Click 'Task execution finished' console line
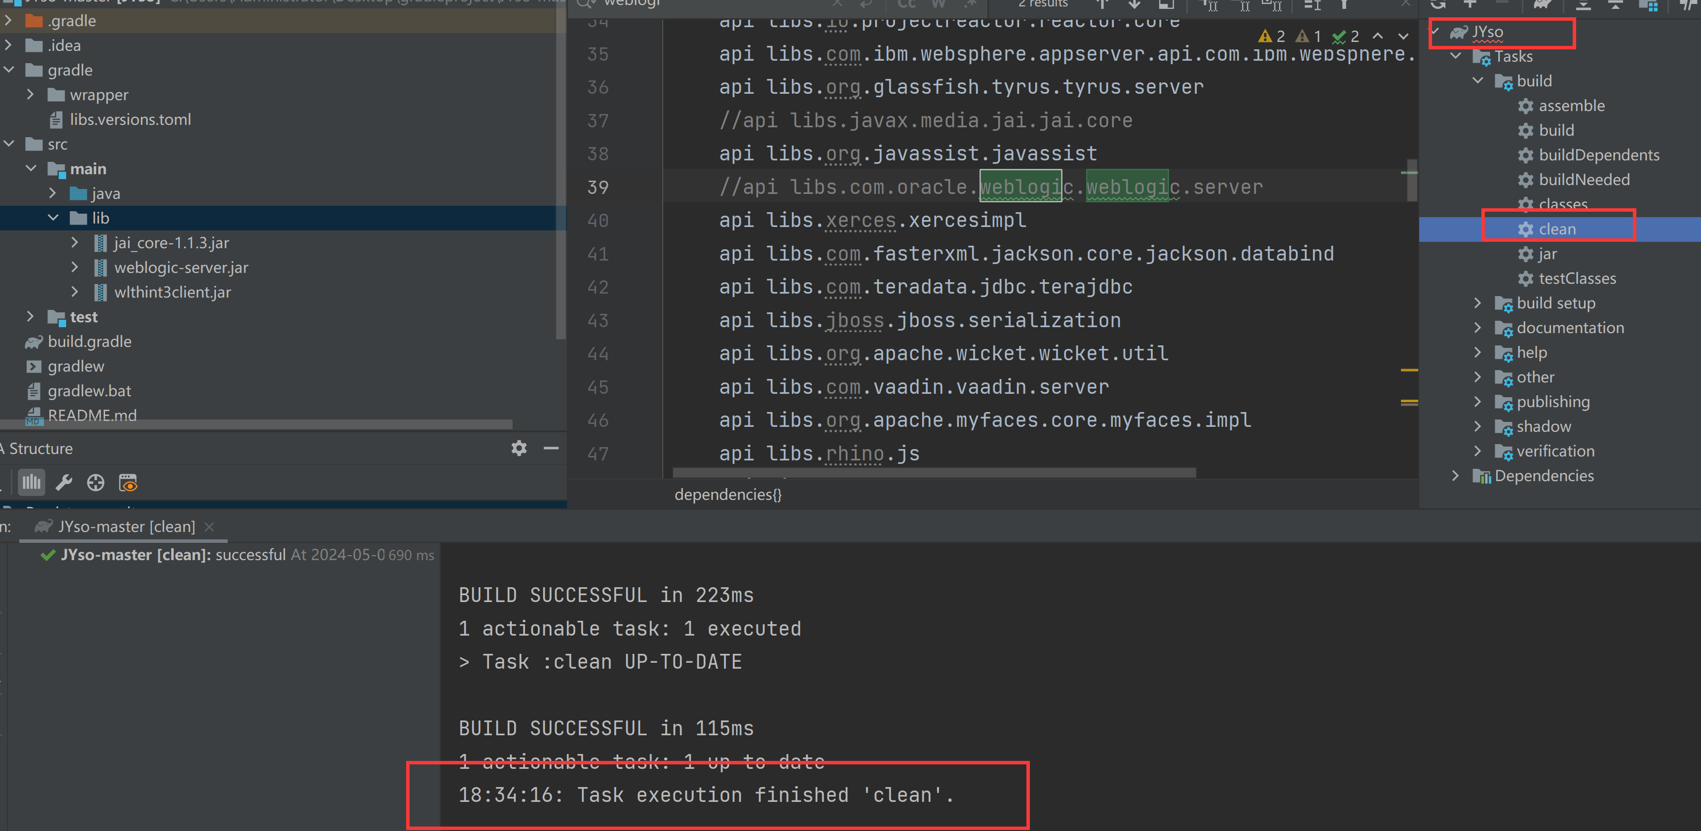The width and height of the screenshot is (1701, 831). tap(706, 794)
